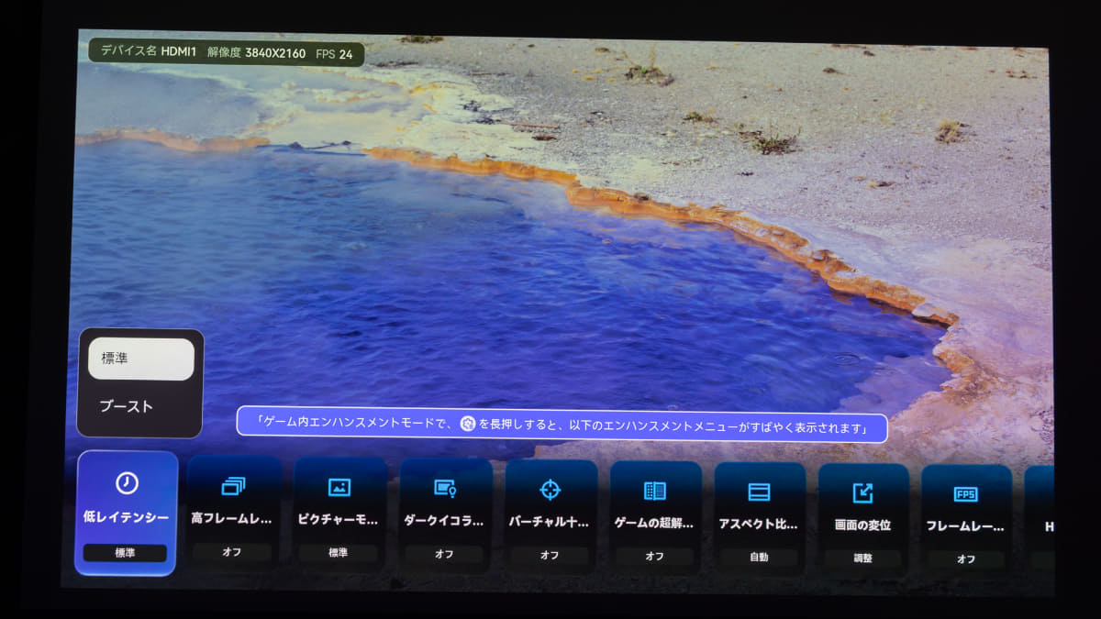This screenshot has height=619, width=1101.
Task: Open the 自動 value under アスペクト比
Action: point(759,557)
